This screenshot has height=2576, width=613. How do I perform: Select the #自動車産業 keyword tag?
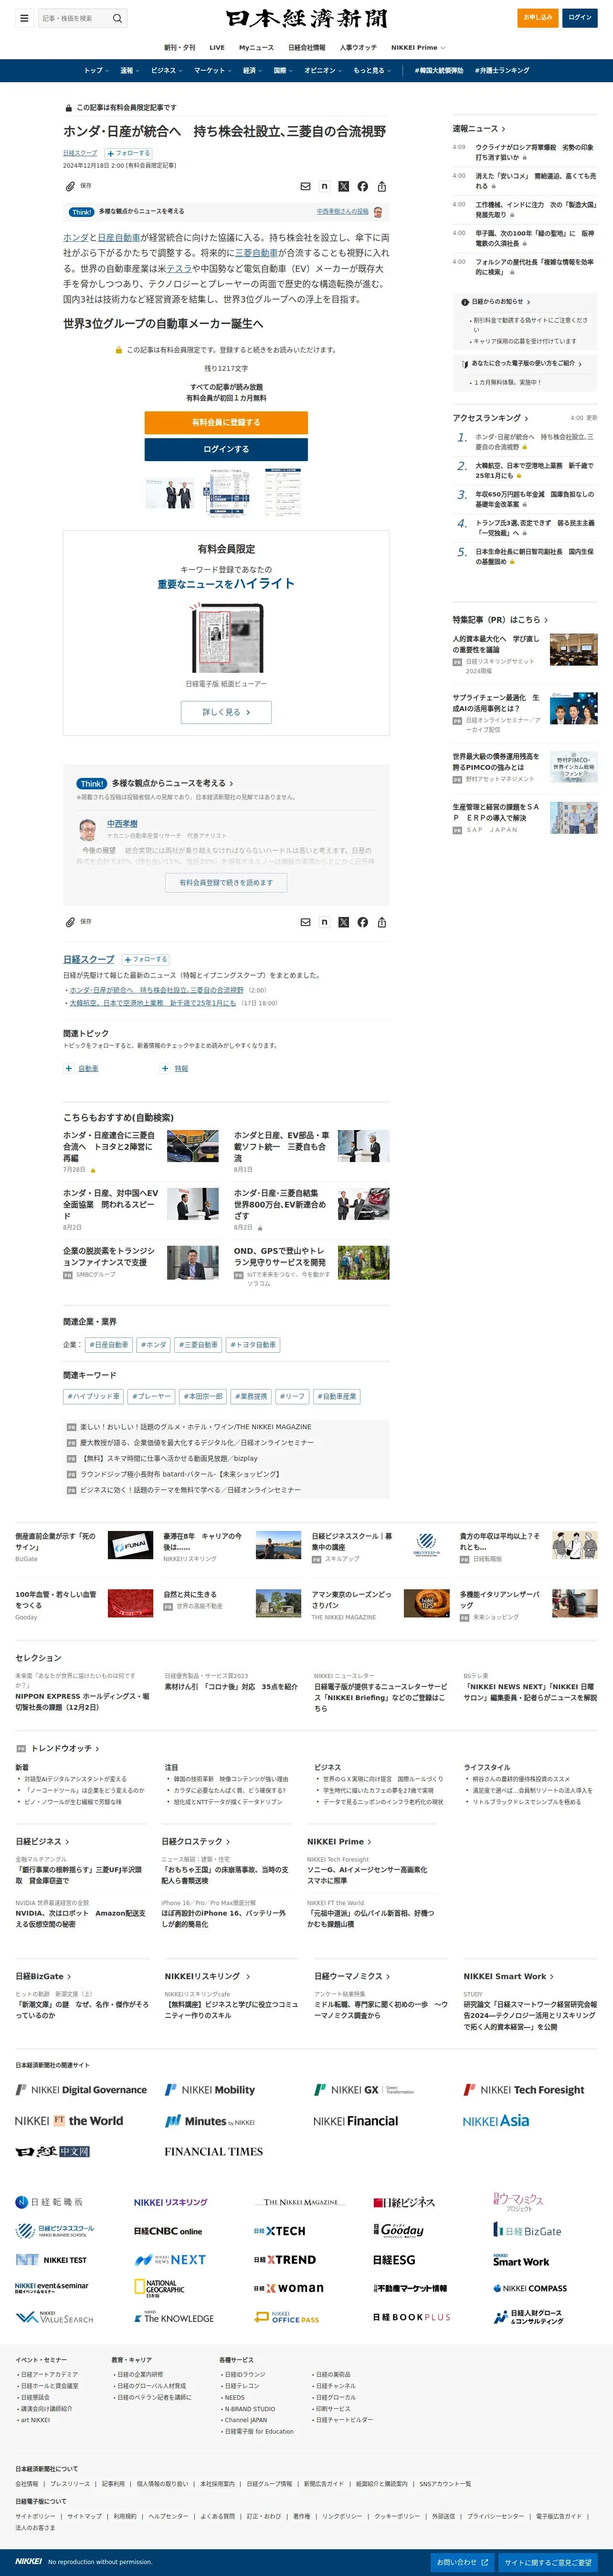pos(337,1396)
